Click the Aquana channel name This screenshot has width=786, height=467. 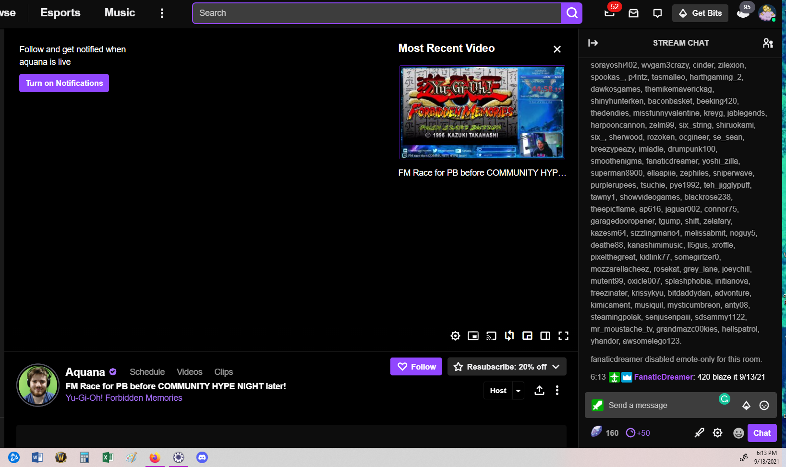[85, 372]
